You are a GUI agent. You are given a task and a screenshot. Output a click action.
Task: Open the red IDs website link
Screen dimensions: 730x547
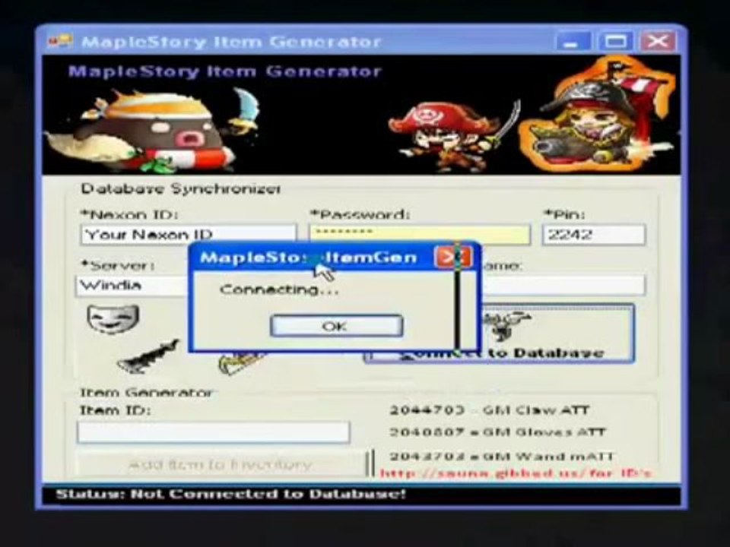tap(516, 473)
